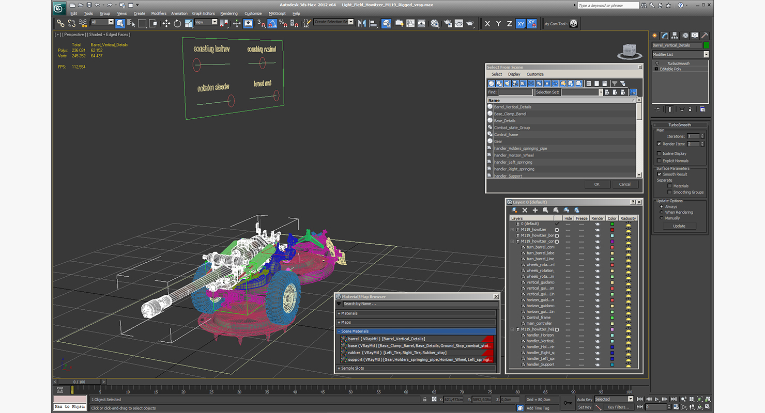
Task: Select the Manually update option
Action: click(x=662, y=218)
